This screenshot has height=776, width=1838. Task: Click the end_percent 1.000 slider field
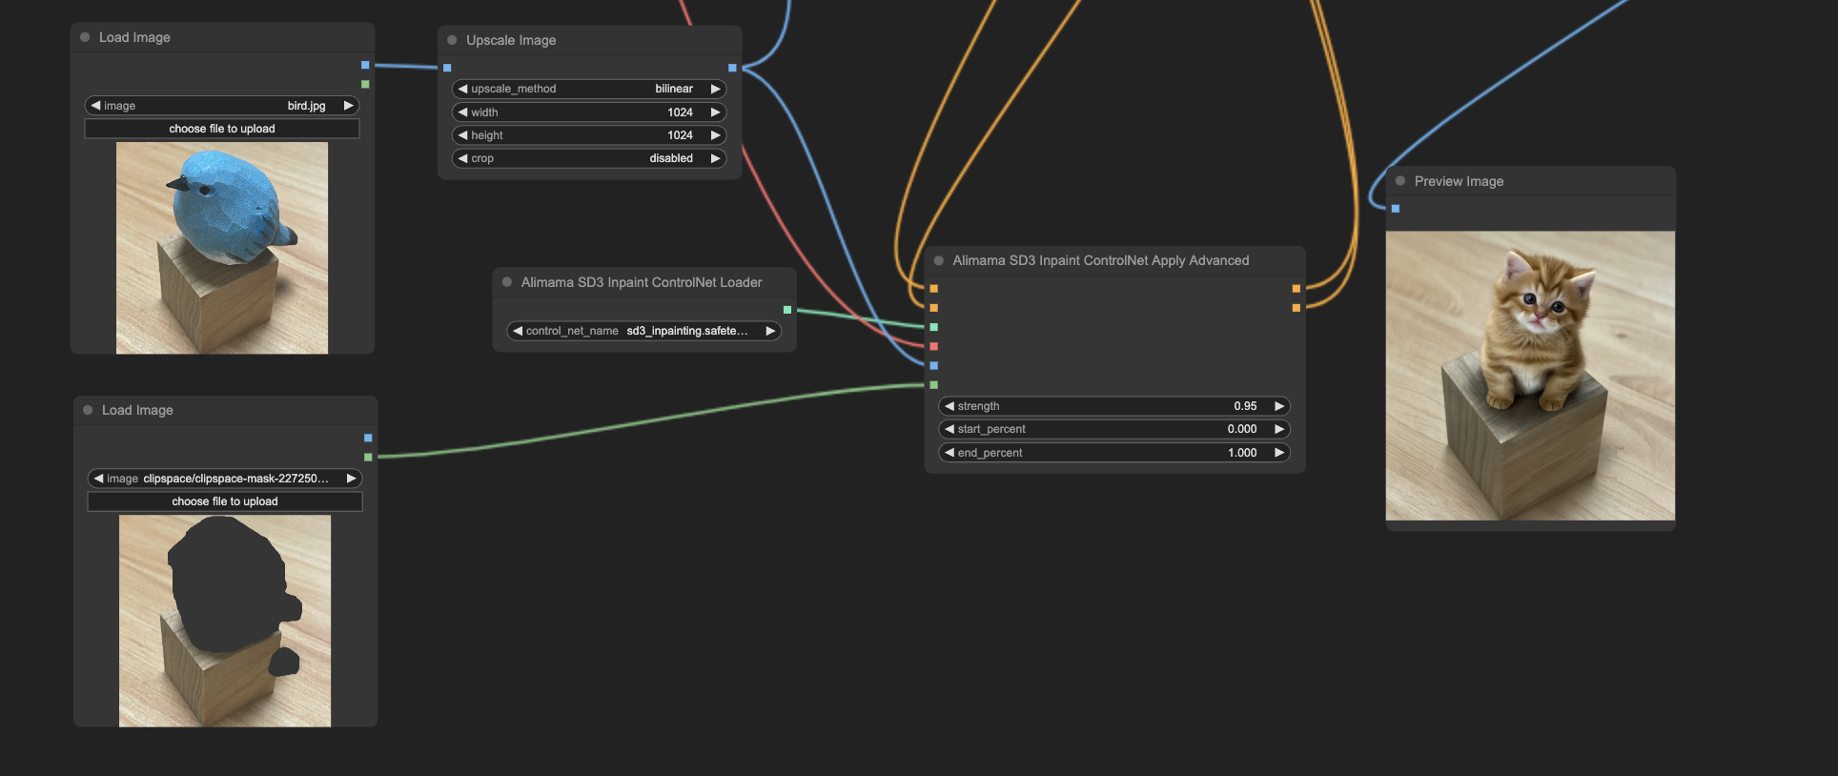click(1114, 453)
